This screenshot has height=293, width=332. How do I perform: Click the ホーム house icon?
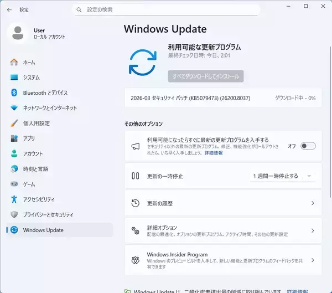coord(14,63)
